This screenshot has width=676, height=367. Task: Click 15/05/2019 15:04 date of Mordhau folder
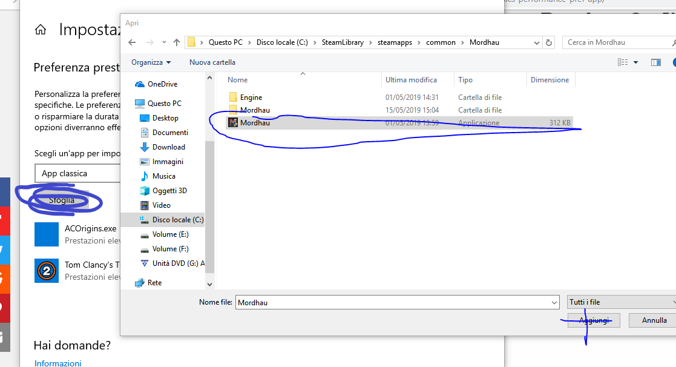click(412, 110)
